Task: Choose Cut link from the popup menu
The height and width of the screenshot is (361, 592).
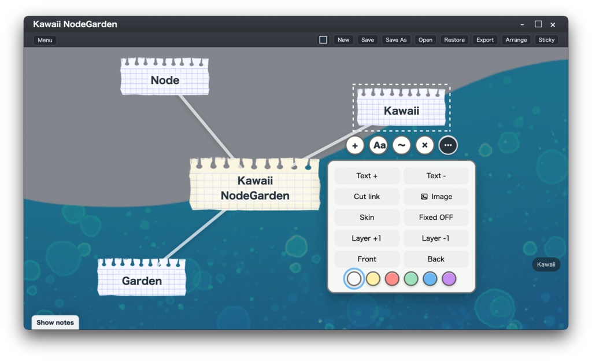Action: 367,196
